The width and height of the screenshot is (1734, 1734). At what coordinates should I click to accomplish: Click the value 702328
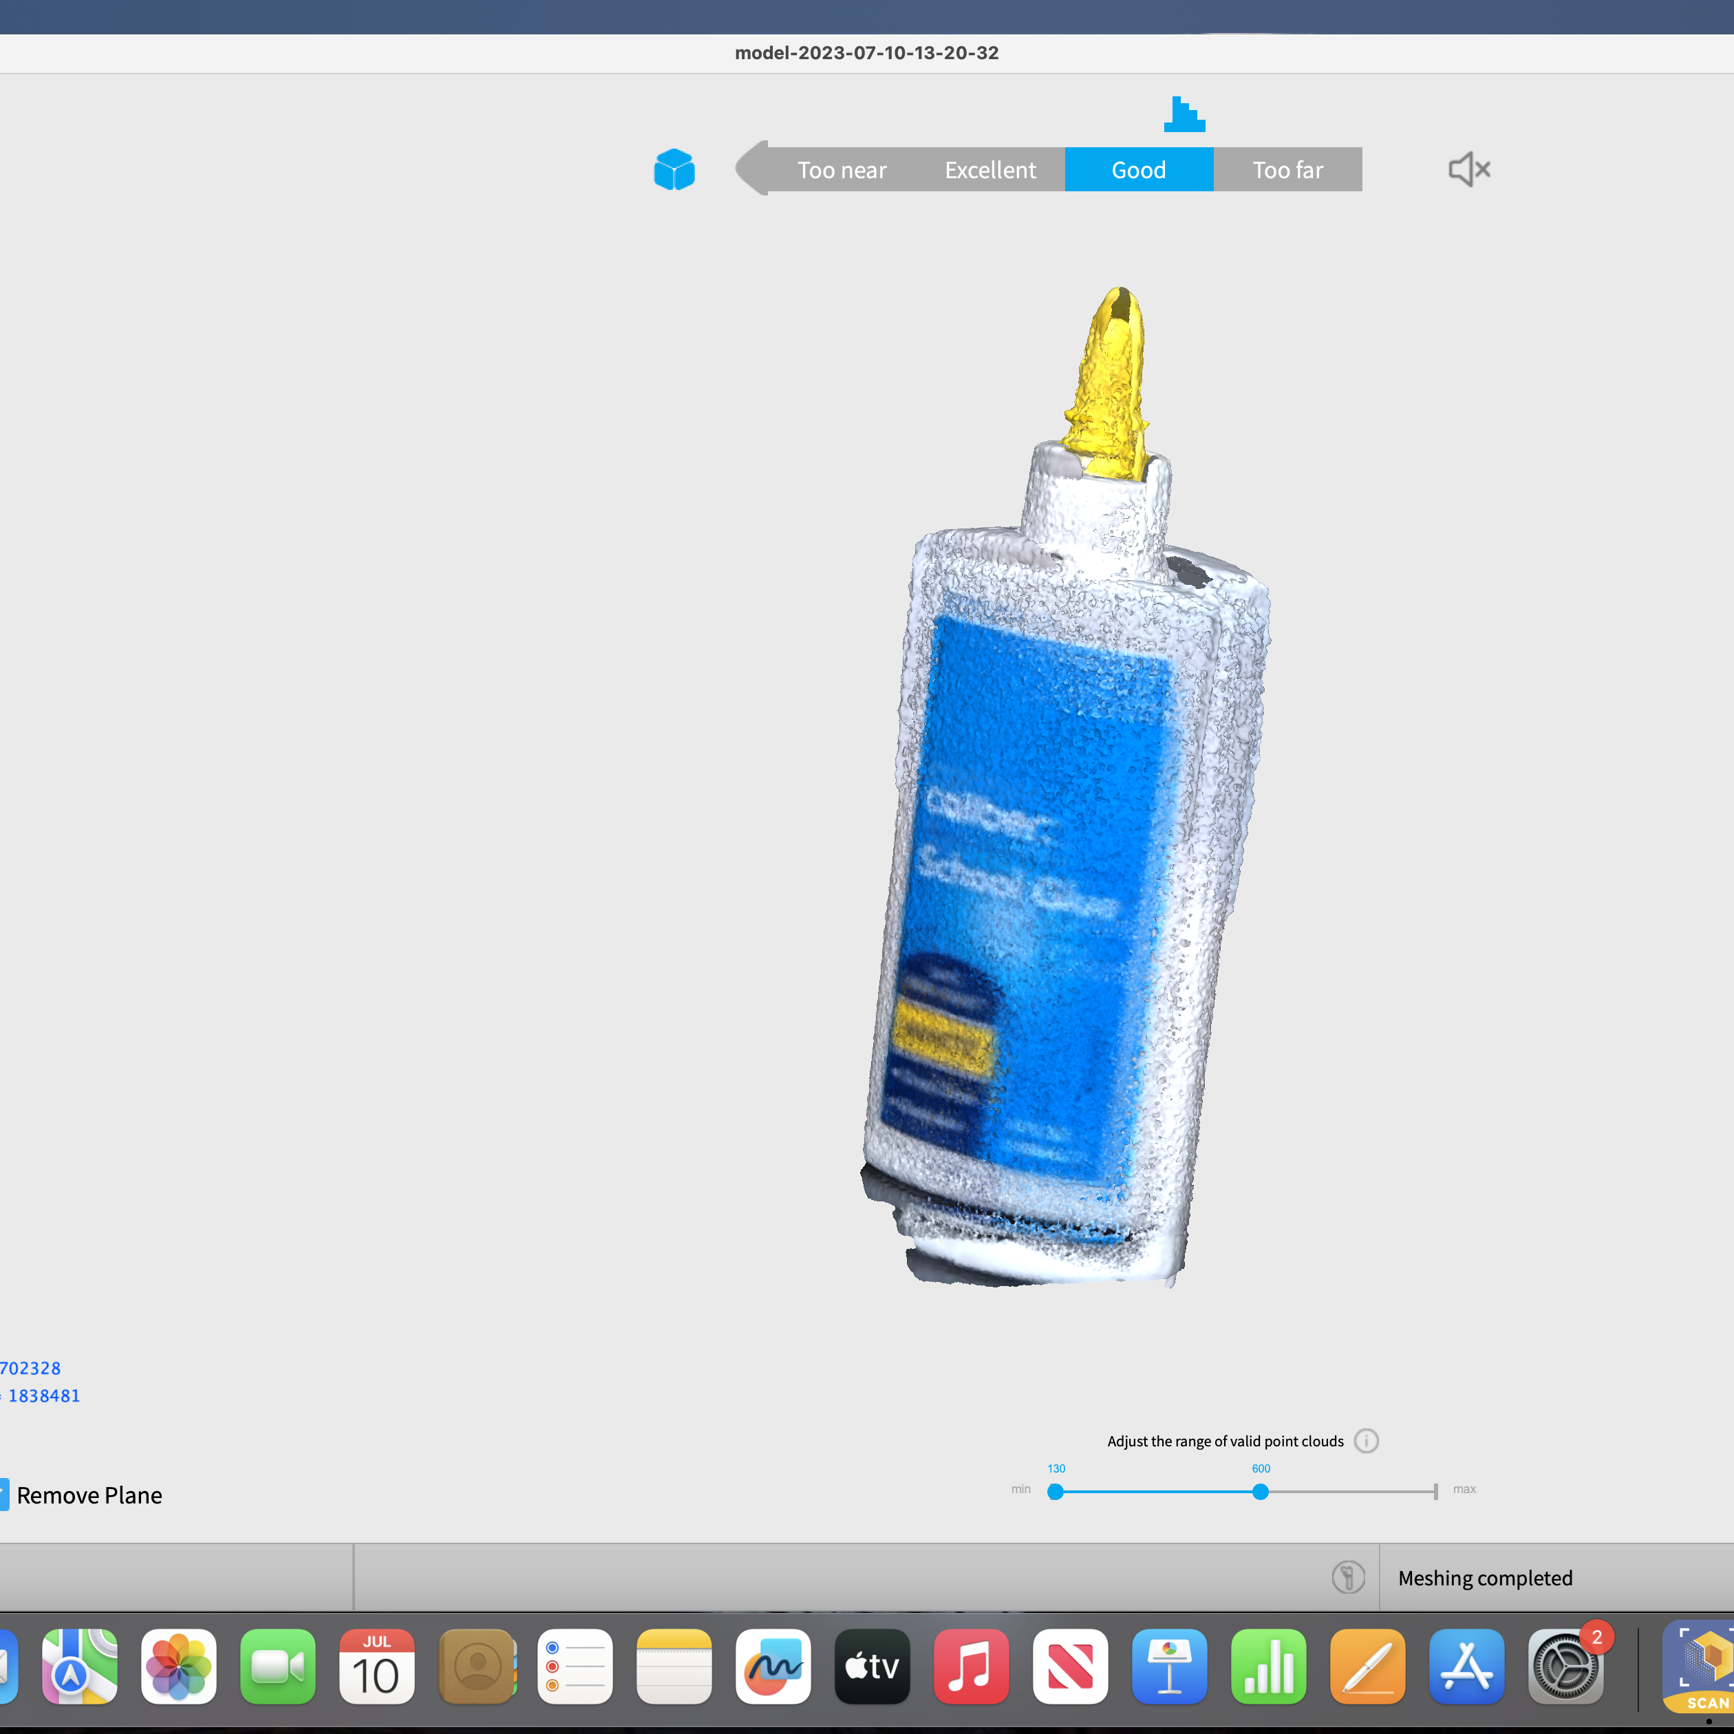coord(30,1368)
